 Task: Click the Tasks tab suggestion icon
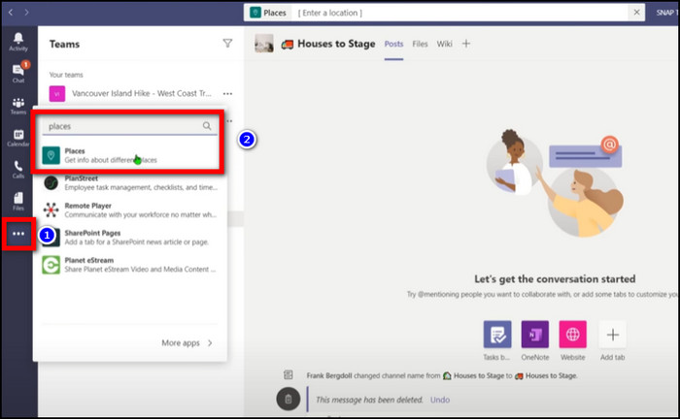[497, 335]
